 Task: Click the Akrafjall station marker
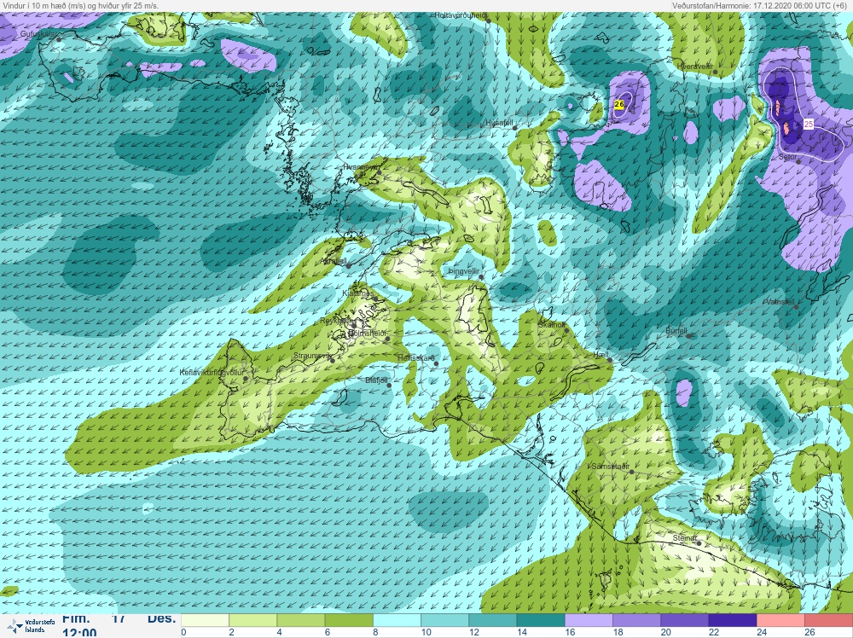coord(349,266)
